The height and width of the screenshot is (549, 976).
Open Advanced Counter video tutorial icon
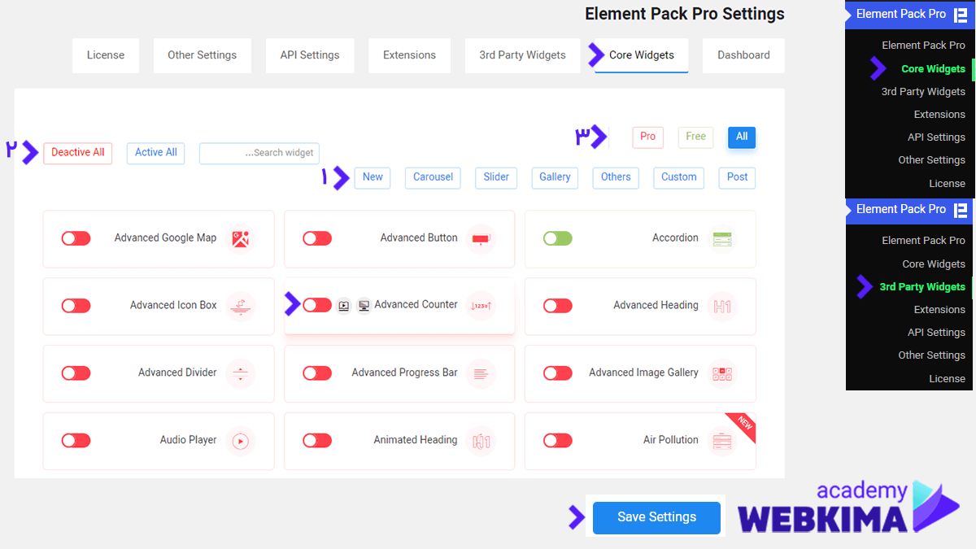coord(344,306)
